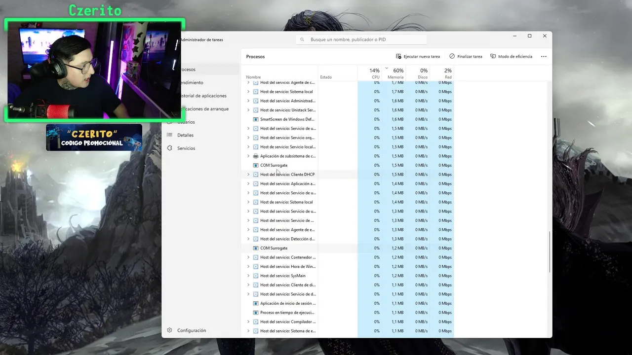Select Host de servicio: Sistema local 1,4 MB
The width and height of the screenshot is (632, 355).
click(x=286, y=202)
